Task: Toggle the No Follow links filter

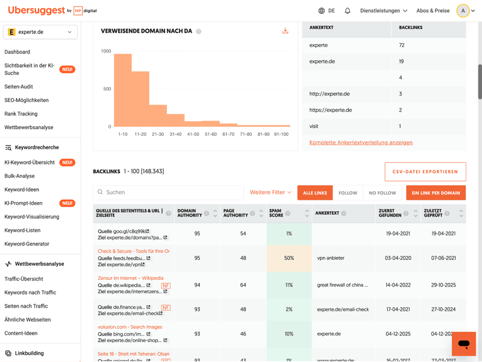Action: pos(383,193)
